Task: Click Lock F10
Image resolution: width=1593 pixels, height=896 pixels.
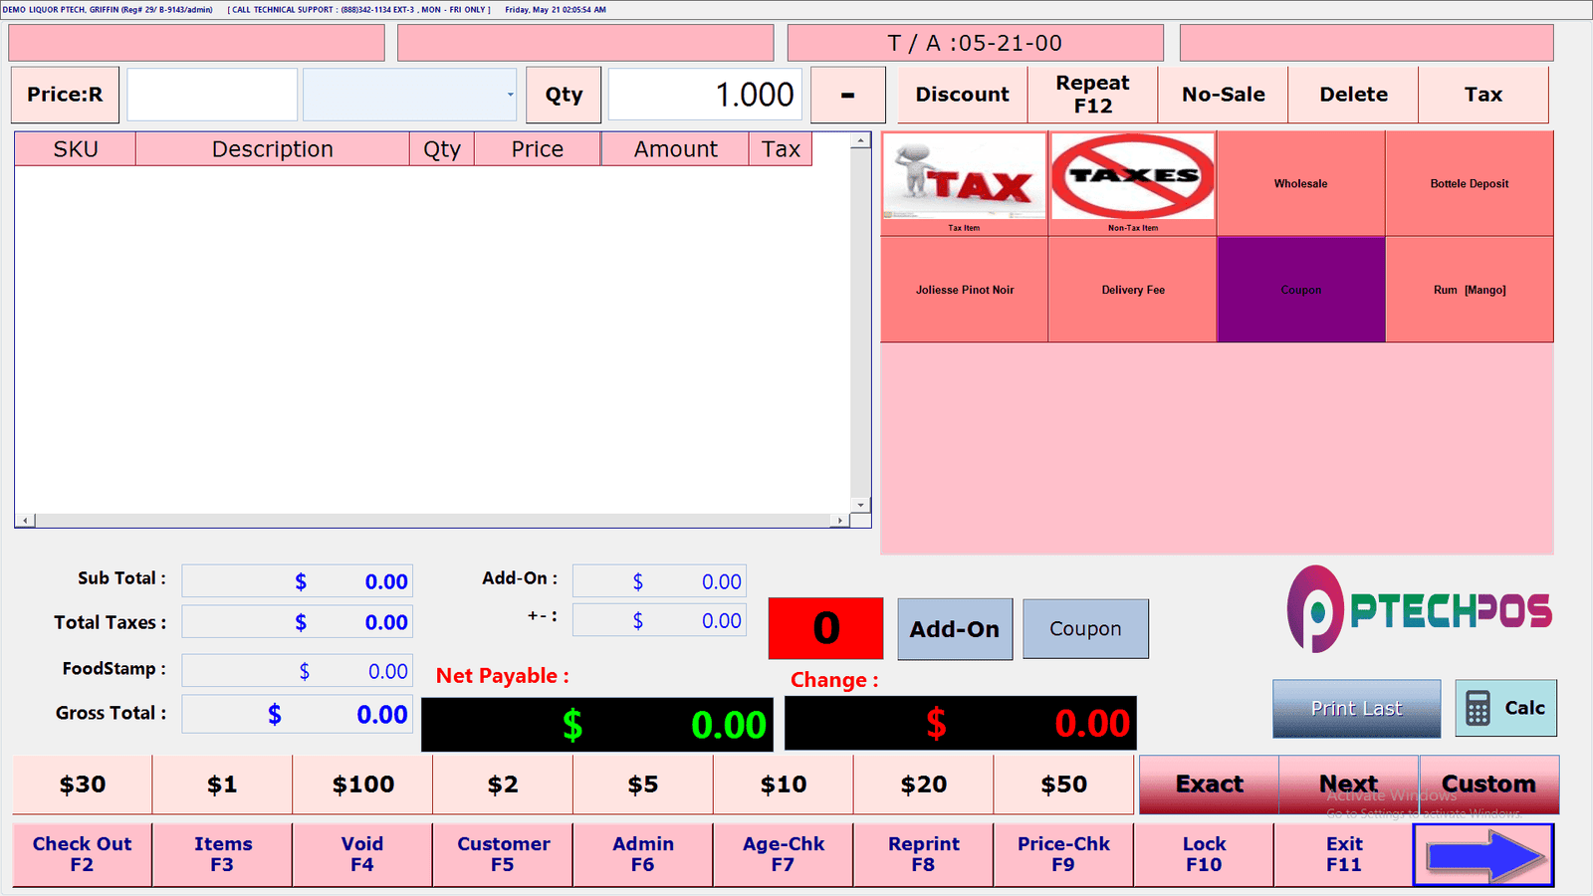Action: pos(1204,854)
